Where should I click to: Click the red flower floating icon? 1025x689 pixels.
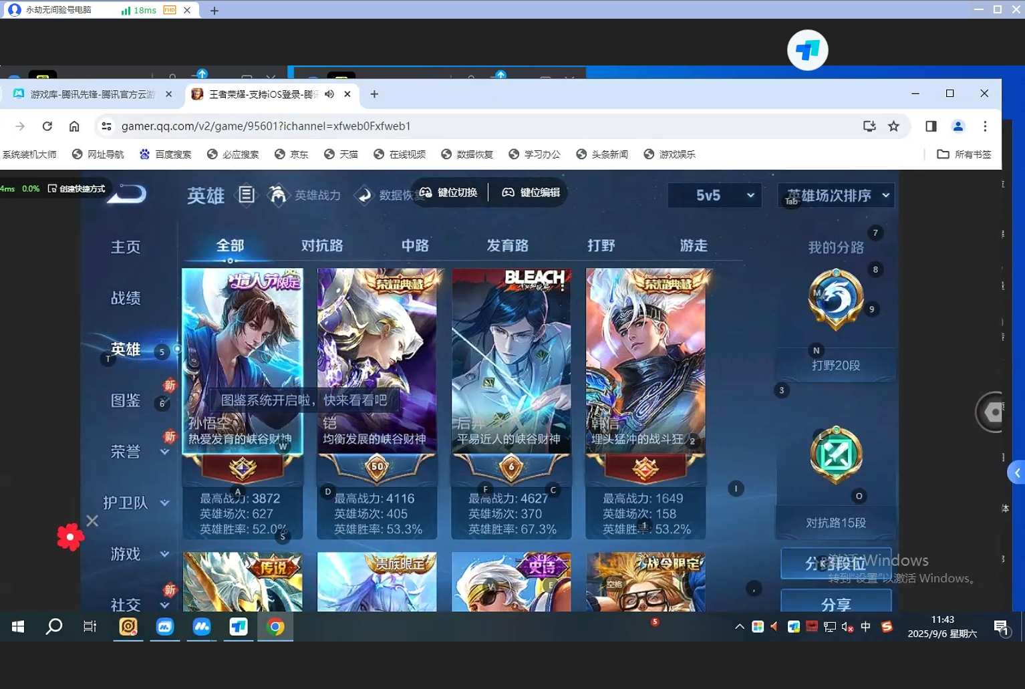point(70,537)
